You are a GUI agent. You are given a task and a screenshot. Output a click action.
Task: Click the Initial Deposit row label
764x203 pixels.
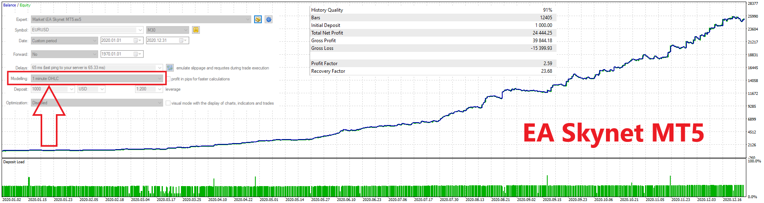325,25
